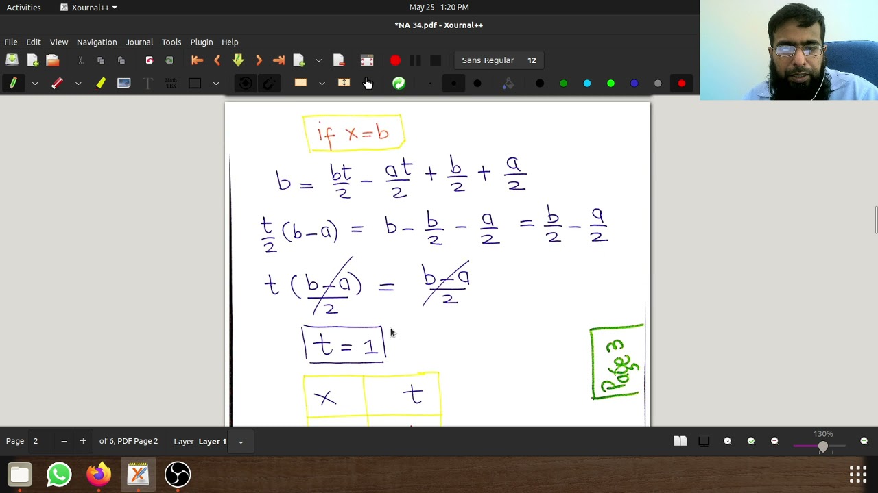Pick the light blue color swatch
Screen dimensions: 878x493
click(587, 84)
